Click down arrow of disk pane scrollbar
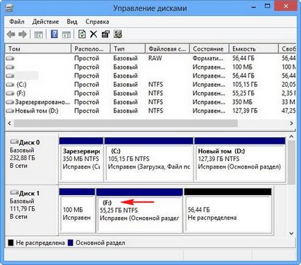Viewport: 301px width, 265px height. pyautogui.click(x=291, y=234)
